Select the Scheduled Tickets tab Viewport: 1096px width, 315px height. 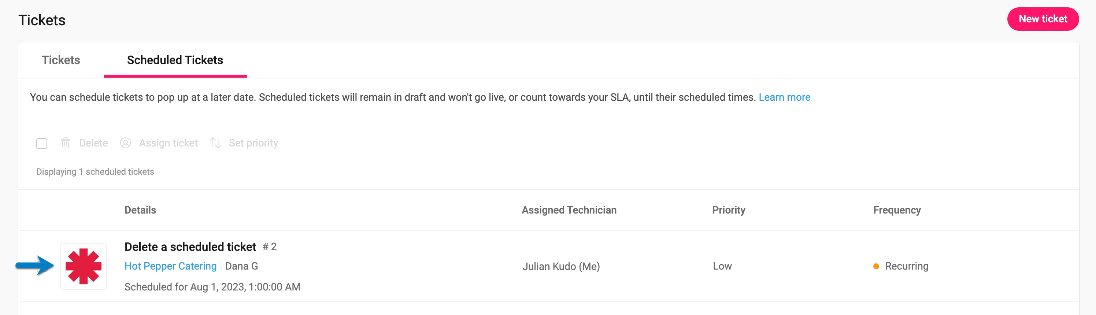click(x=175, y=60)
